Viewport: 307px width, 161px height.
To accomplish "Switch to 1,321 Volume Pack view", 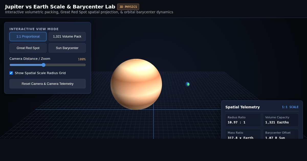I will pos(67,37).
